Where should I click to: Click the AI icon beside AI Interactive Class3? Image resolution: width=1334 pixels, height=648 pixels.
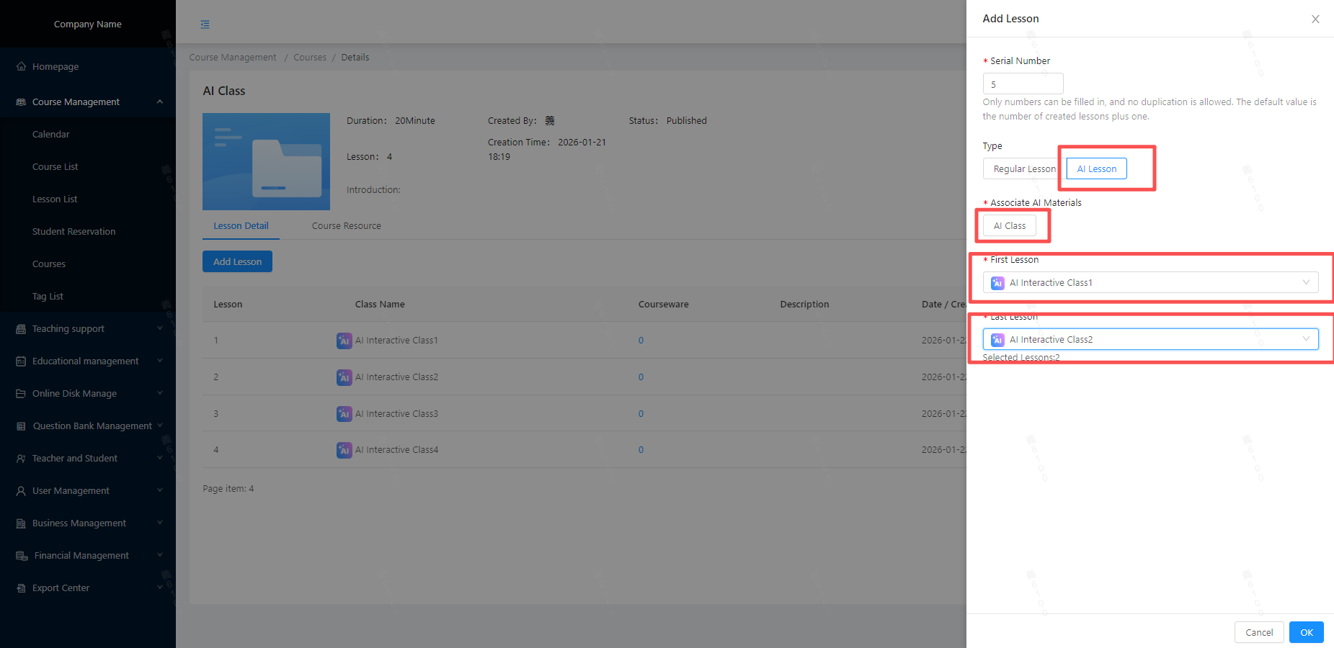[x=344, y=414]
